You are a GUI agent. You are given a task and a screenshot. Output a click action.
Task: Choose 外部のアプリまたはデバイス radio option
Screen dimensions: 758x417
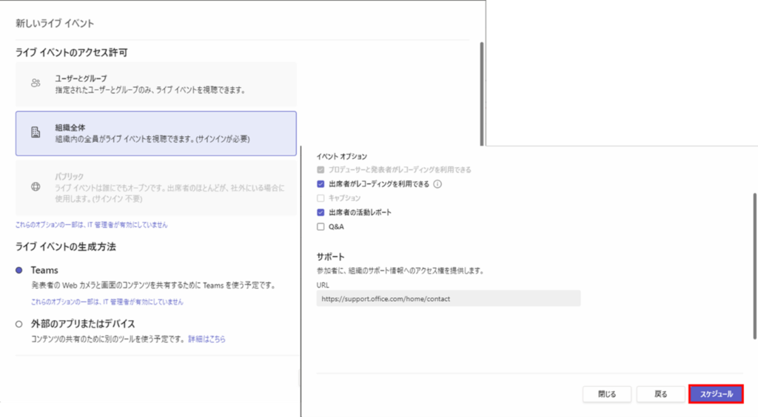19,324
